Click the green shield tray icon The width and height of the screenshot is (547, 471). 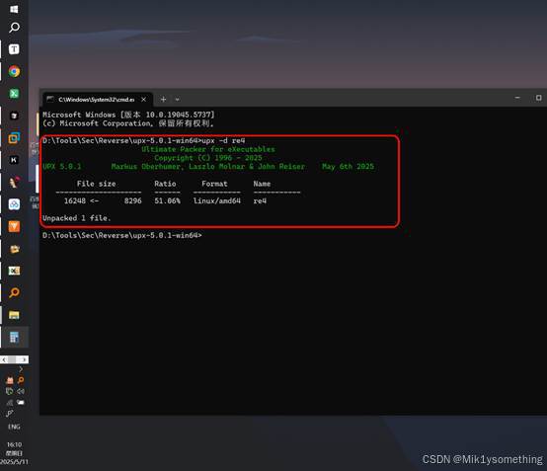pos(10,391)
